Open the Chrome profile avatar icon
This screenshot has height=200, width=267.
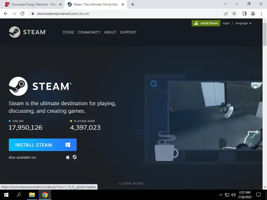click(x=253, y=14)
